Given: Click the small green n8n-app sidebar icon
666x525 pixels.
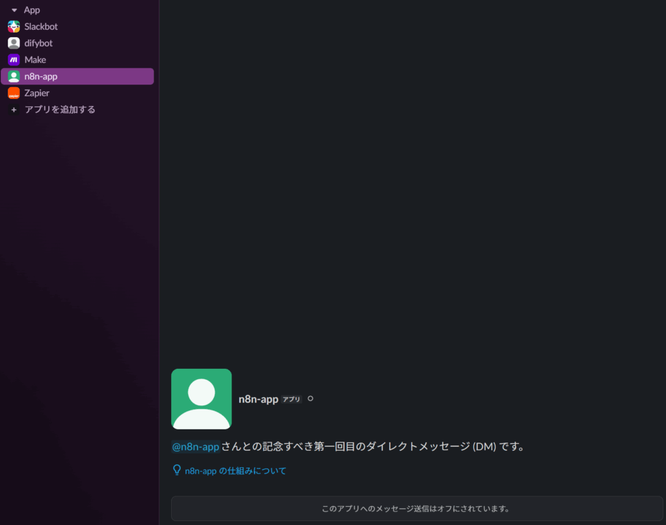Looking at the screenshot, I should (x=14, y=77).
